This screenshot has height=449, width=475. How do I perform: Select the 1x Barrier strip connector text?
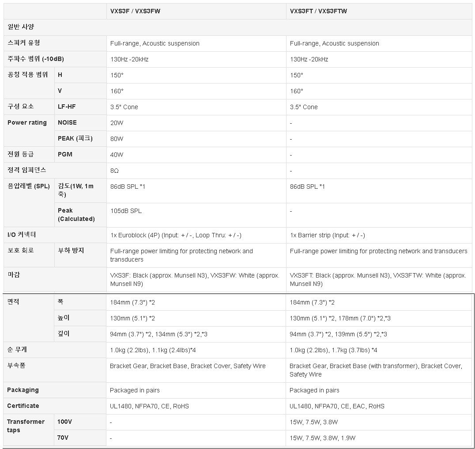click(328, 235)
